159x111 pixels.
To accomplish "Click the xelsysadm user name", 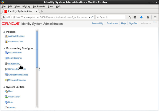I will pyautogui.click(x=146, y=23).
